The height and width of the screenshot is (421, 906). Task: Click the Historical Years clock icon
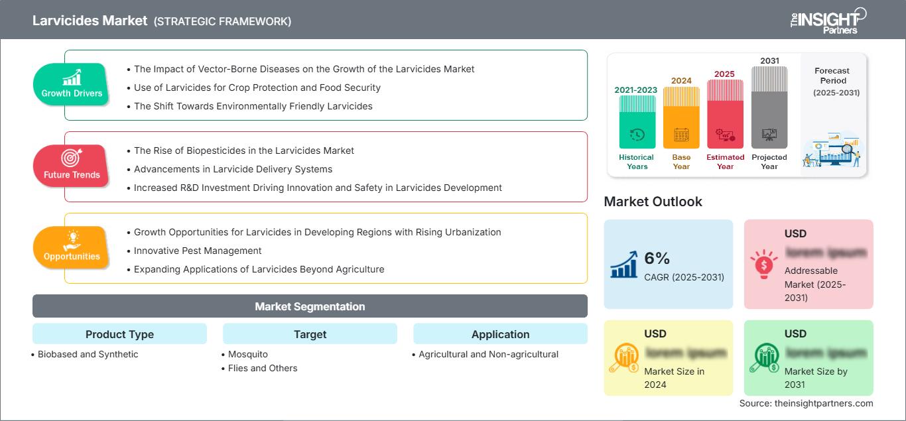(637, 135)
